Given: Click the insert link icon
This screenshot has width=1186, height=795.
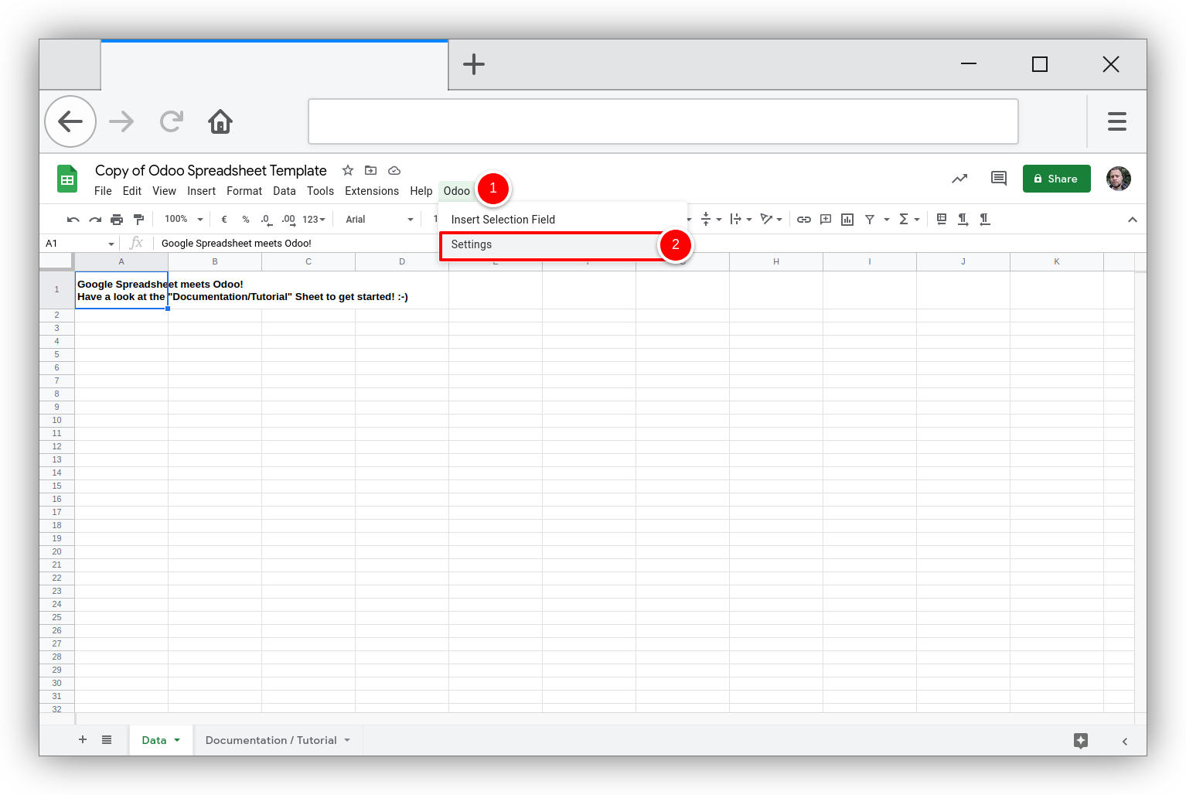Looking at the screenshot, I should 804,220.
